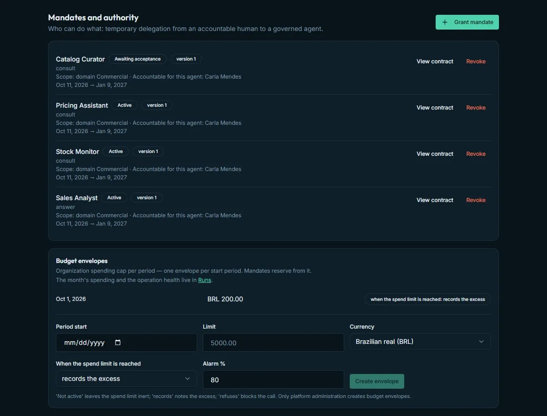Viewport: 547px width, 416px height.
Task: Click the Limit amount input field
Action: tap(273, 343)
